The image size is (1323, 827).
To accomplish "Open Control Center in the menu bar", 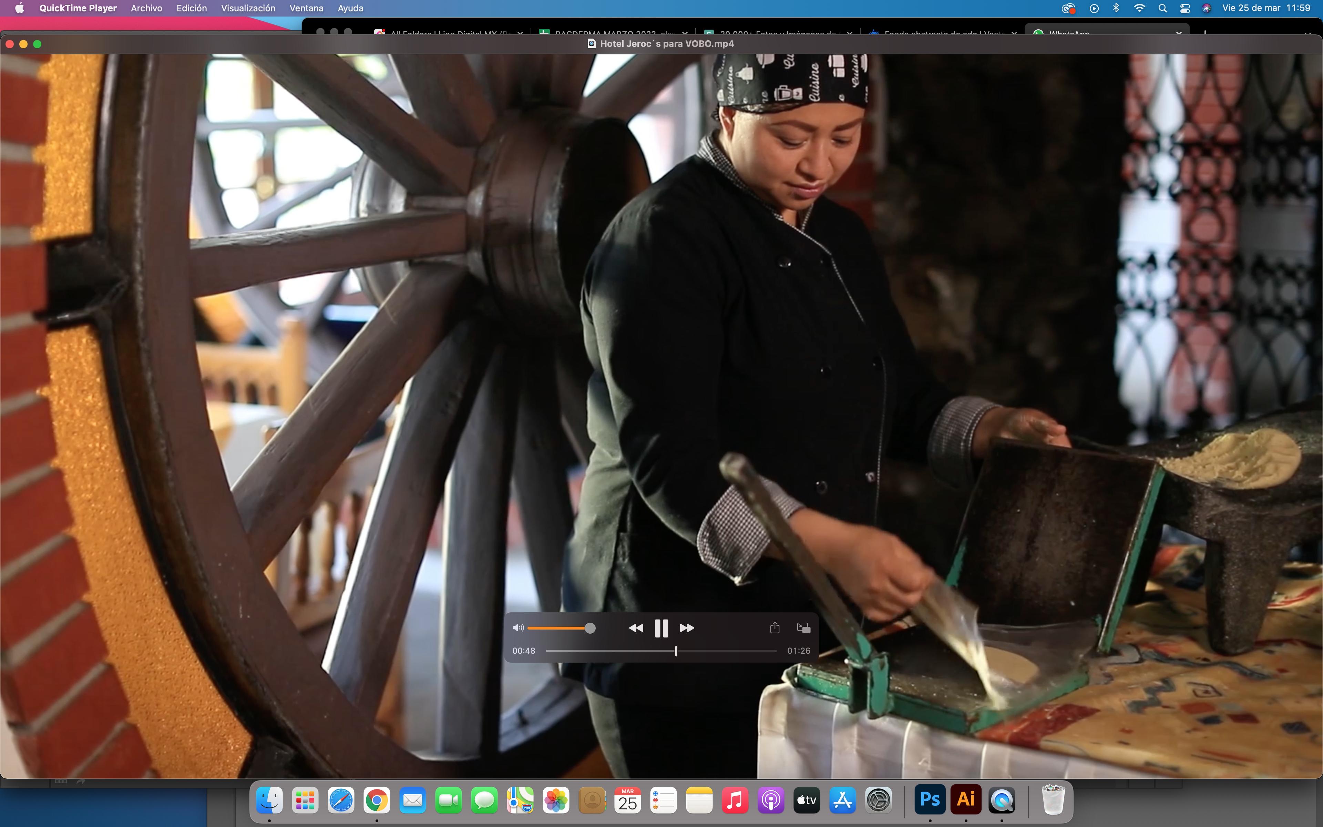I will coord(1185,8).
